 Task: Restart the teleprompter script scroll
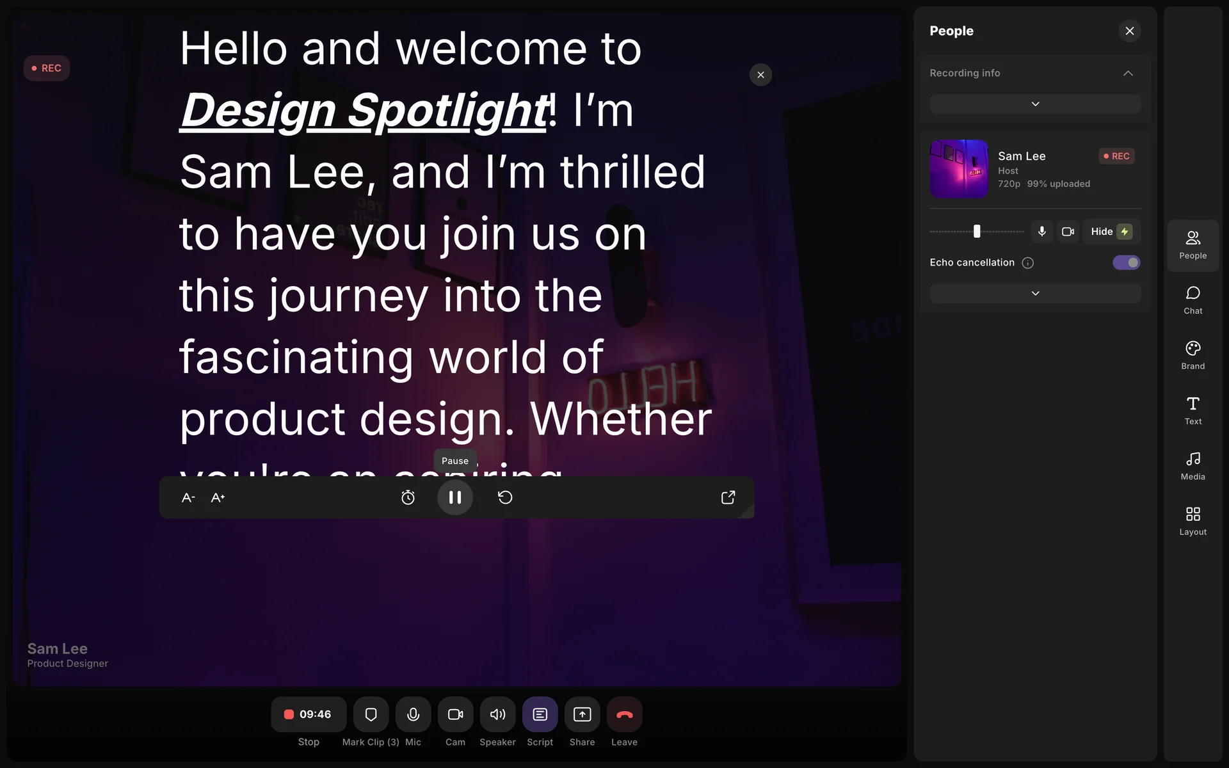[505, 498]
